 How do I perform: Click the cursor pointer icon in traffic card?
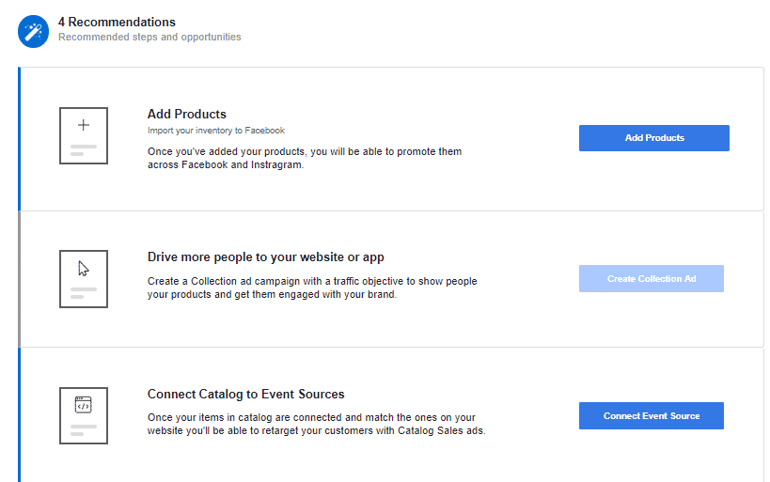(x=84, y=268)
